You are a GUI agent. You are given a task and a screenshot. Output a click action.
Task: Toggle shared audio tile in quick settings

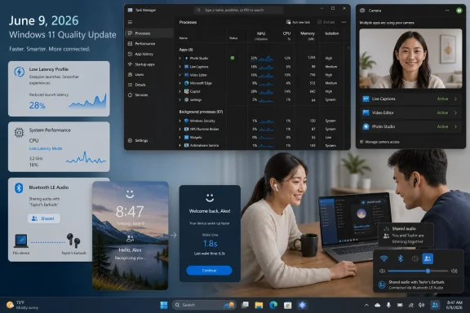pos(428,258)
